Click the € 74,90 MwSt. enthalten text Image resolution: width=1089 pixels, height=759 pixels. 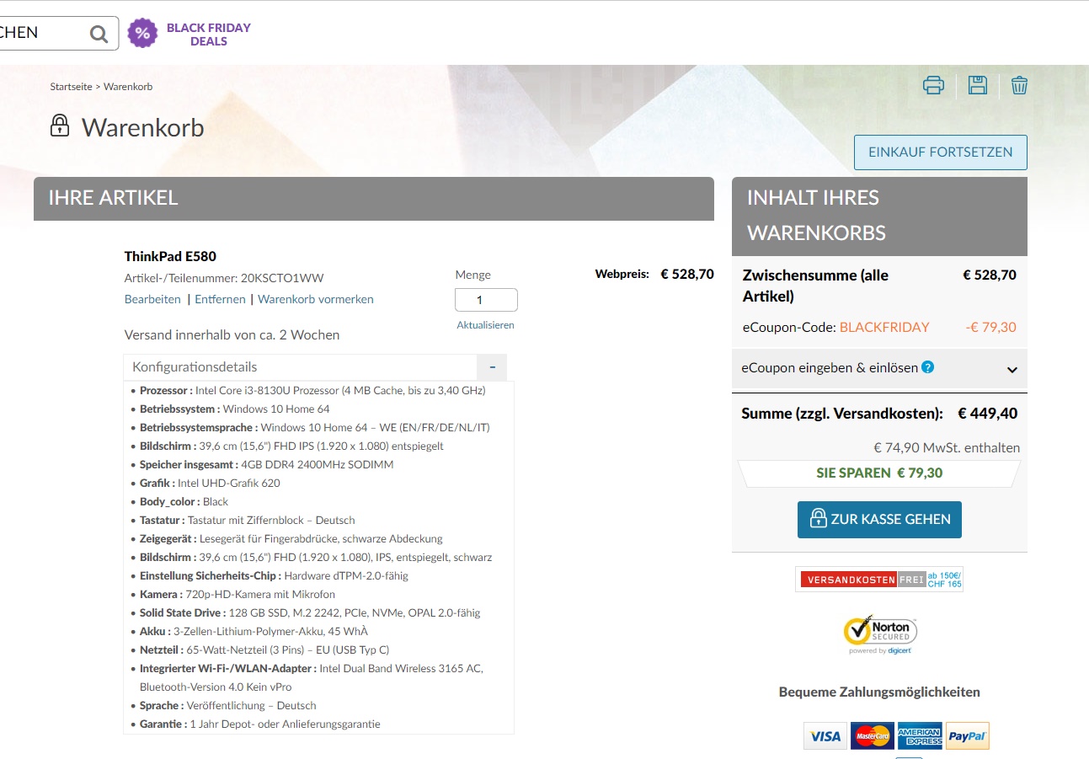(947, 448)
